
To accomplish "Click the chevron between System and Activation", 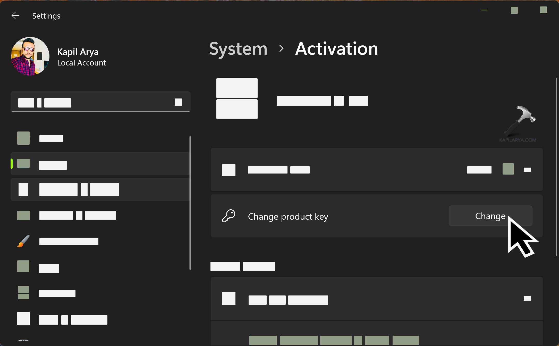I will click(281, 49).
